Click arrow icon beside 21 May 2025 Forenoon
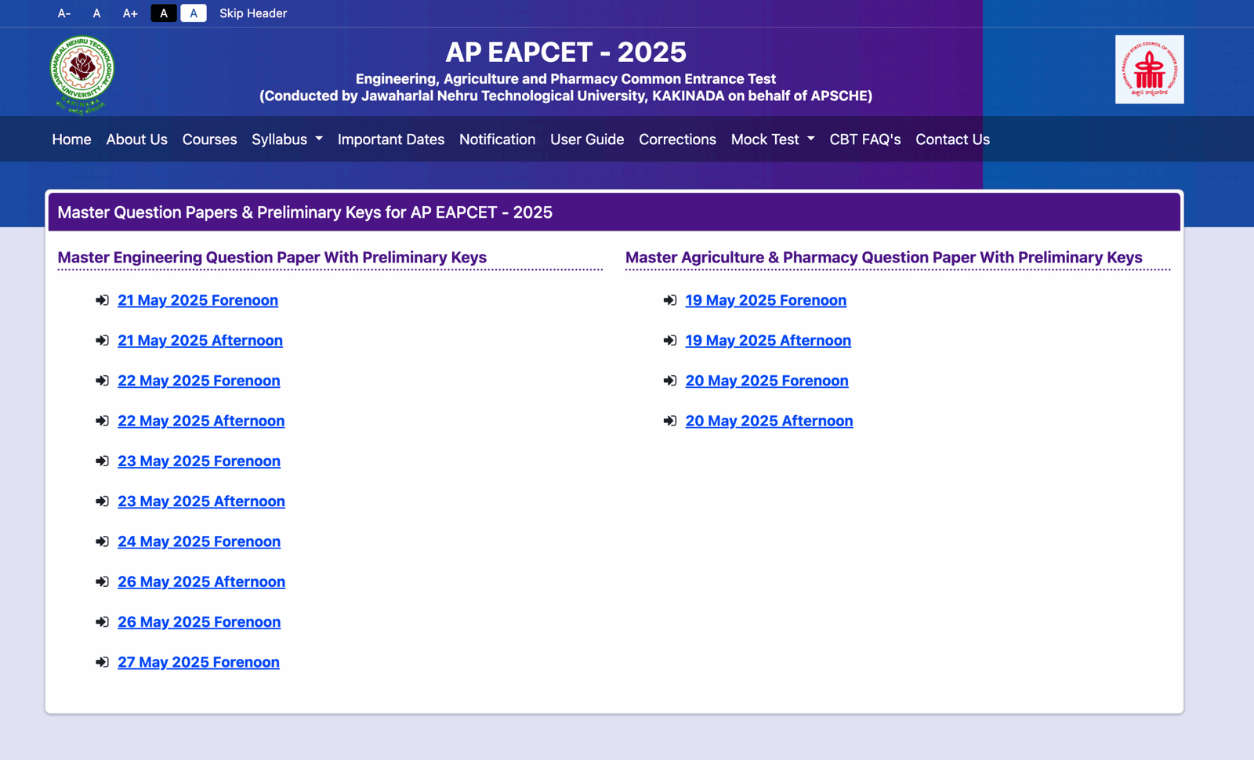The image size is (1254, 760). point(102,301)
